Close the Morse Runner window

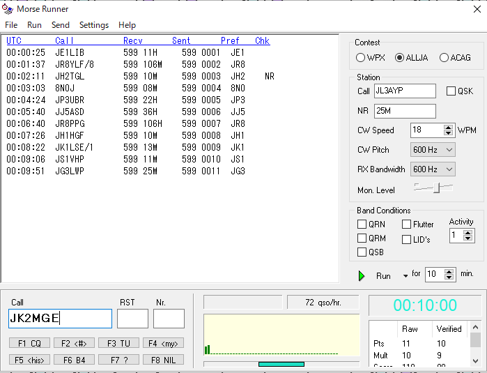pyautogui.click(x=477, y=9)
